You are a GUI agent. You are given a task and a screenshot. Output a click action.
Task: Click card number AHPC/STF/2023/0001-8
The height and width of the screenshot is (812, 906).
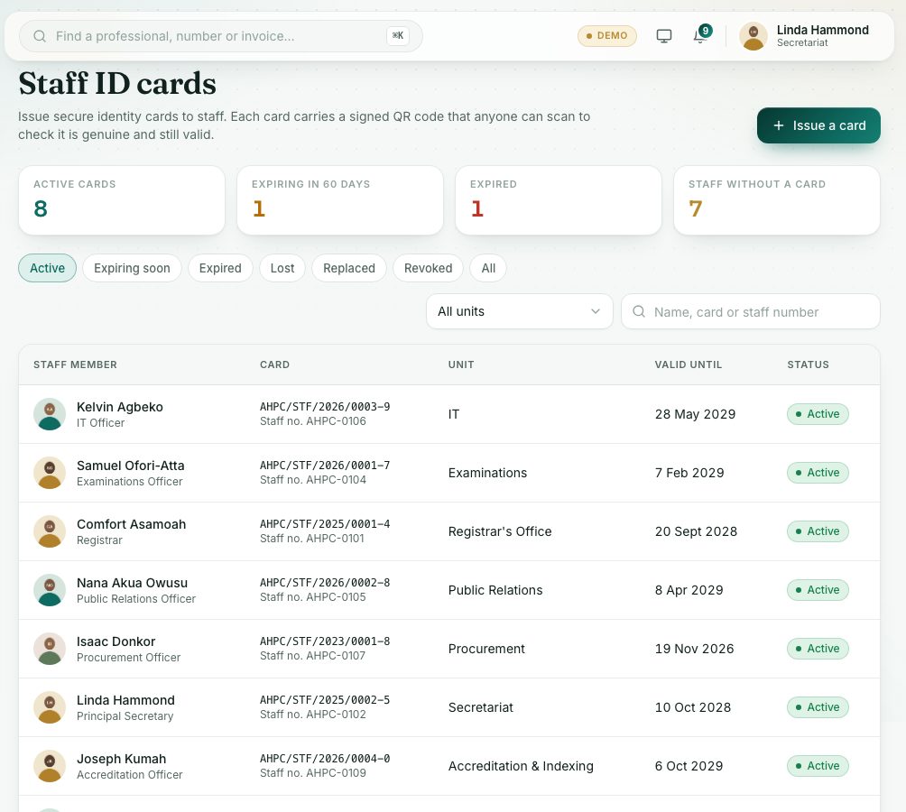tap(325, 641)
